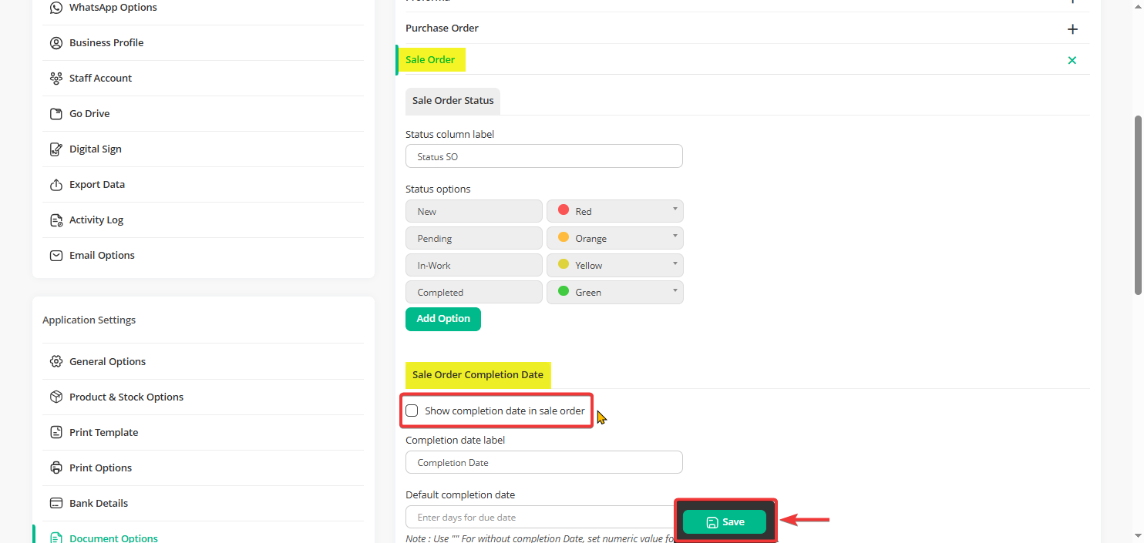Click the yellow color dot for In-Work
The width and height of the screenshot is (1144, 543).
coord(564,264)
